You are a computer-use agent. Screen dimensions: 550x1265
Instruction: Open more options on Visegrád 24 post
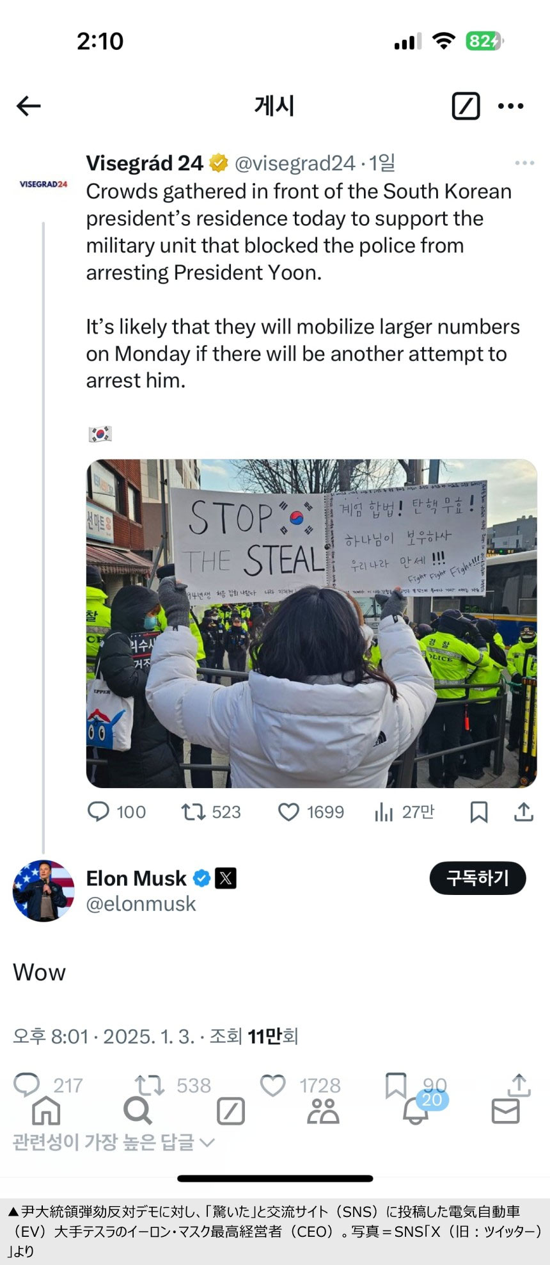point(524,163)
